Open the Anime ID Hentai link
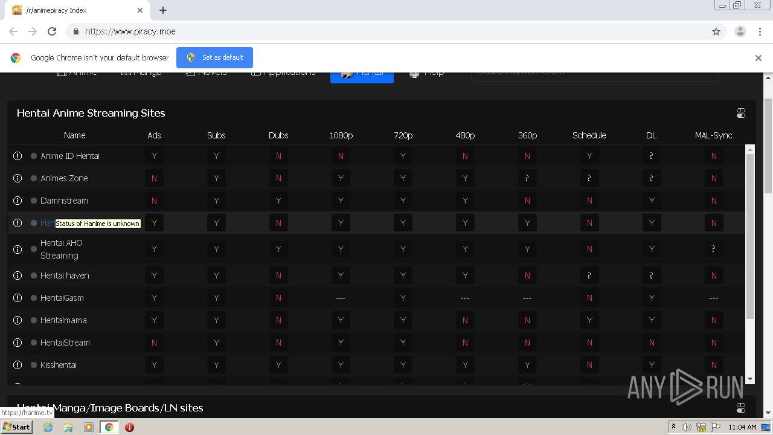Viewport: 773px width, 435px height. [70, 156]
